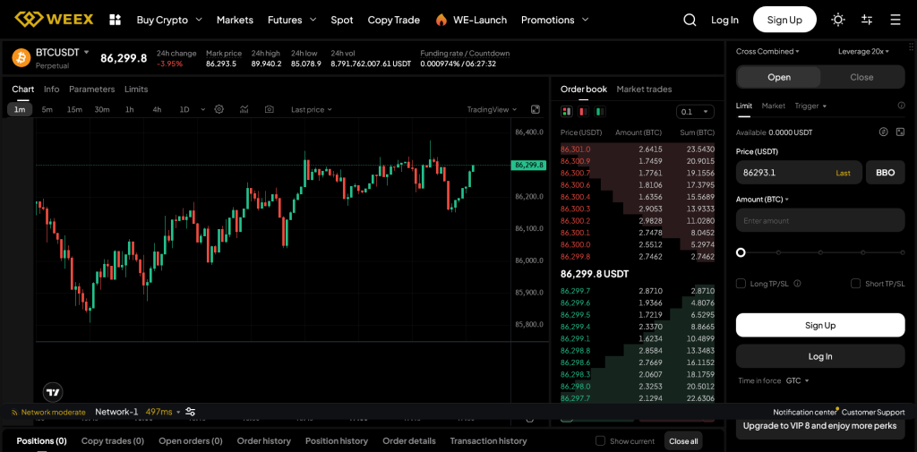The image size is (917, 452).
Task: Expand the Futures menu
Action: click(292, 20)
